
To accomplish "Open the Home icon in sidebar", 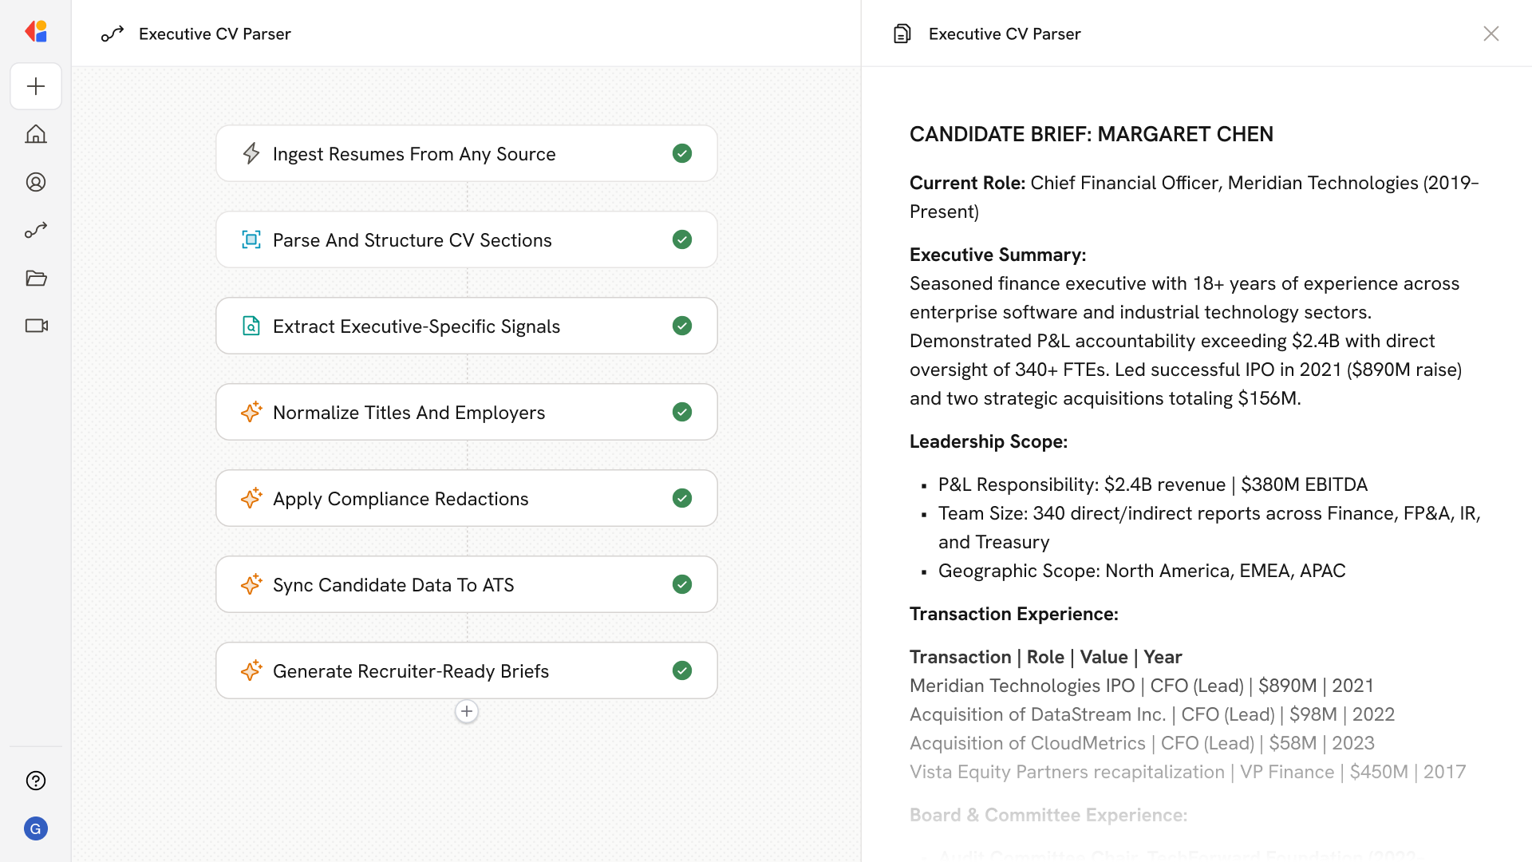I will (x=36, y=134).
